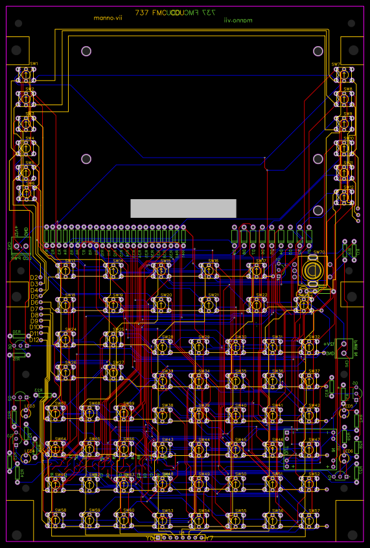The width and height of the screenshot is (370, 548).
Task: Select the SW14 switch footprint
Action: (x=113, y=270)
